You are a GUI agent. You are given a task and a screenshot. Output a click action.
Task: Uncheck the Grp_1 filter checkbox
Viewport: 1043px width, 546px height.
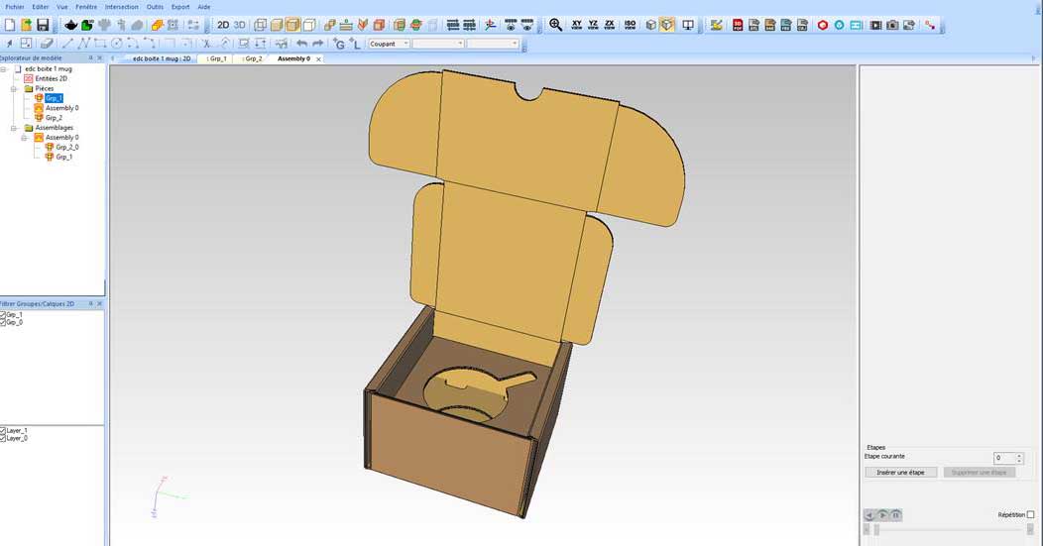3,314
